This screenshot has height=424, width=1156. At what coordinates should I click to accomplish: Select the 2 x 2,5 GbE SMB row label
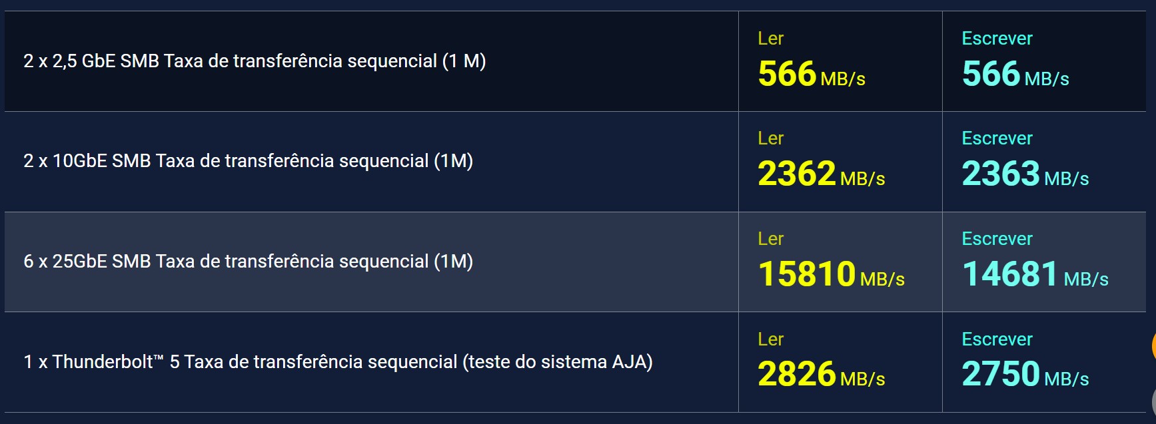pos(255,61)
